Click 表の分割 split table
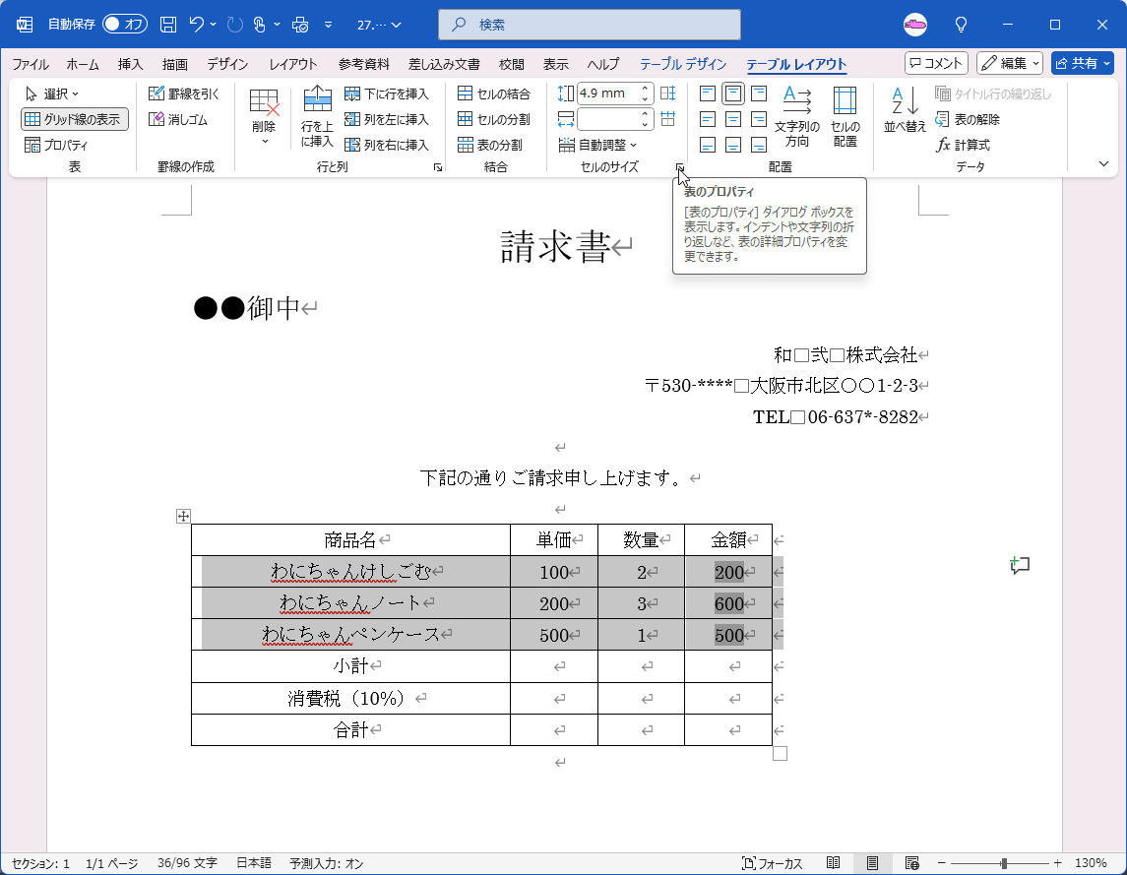The height and width of the screenshot is (875, 1127). pyautogui.click(x=490, y=145)
